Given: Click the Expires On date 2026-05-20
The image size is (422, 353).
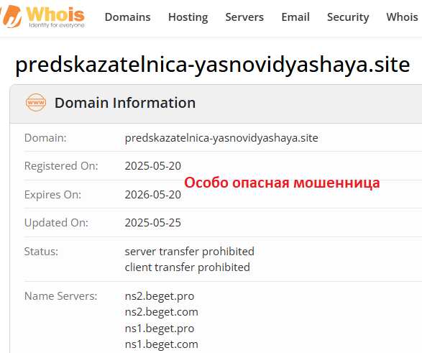Looking at the screenshot, I should [x=153, y=195].
